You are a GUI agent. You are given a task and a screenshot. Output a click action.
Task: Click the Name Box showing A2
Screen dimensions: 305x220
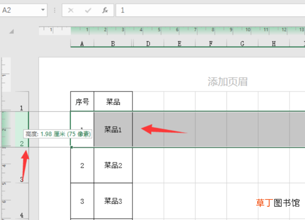(23, 10)
